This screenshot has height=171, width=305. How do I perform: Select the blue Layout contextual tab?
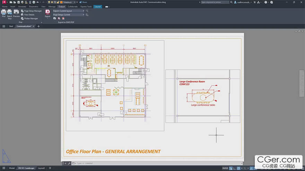click(x=98, y=7)
